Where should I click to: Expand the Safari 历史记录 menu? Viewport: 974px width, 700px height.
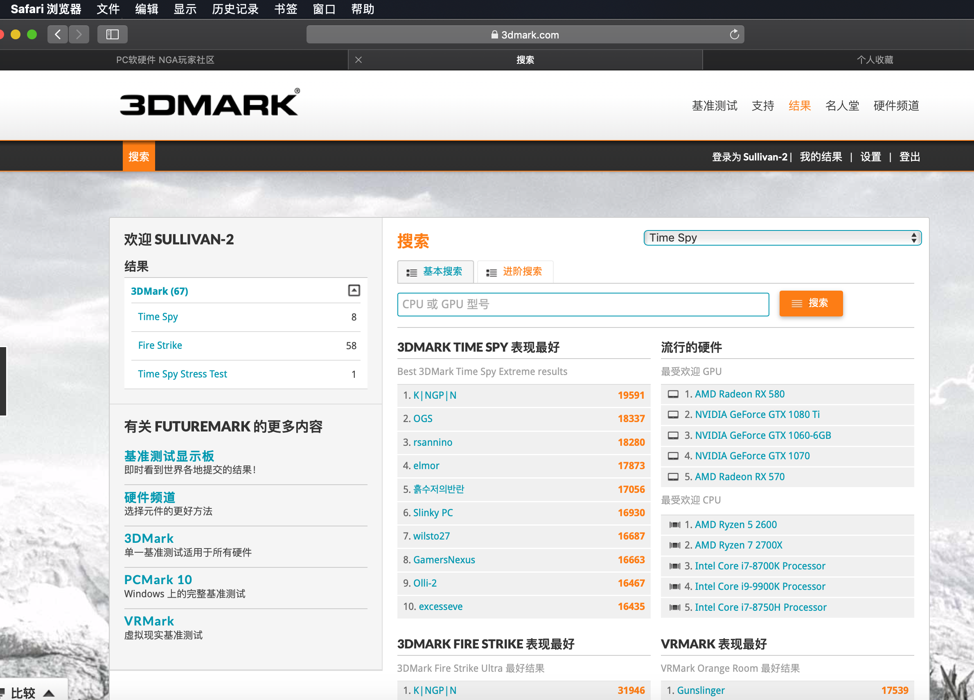click(x=235, y=9)
